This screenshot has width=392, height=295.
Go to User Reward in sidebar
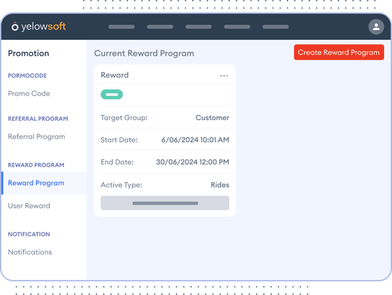pos(29,206)
